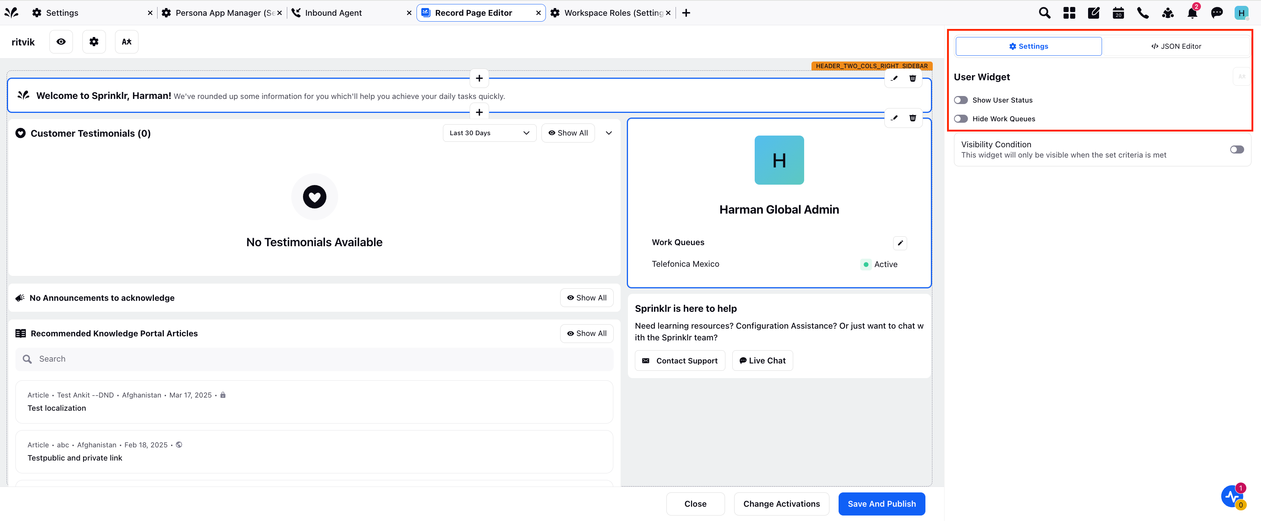Click Show All in Customer Testimonials
The image size is (1261, 521).
click(568, 133)
